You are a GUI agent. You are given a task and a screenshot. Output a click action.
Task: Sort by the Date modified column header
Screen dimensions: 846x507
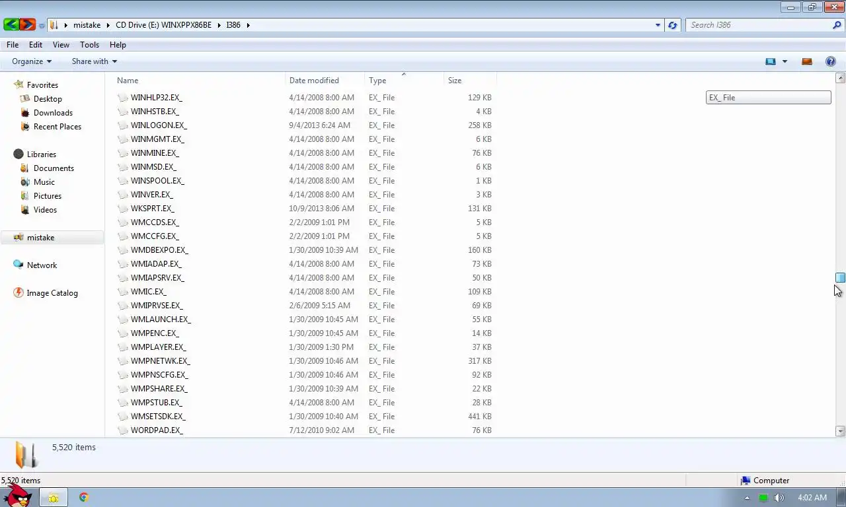click(314, 81)
